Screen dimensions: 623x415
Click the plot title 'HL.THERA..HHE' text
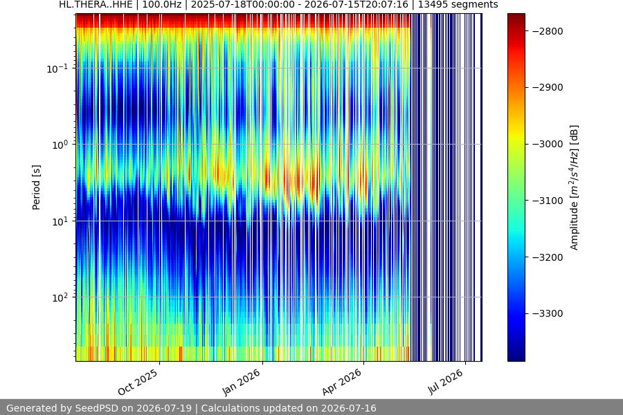pyautogui.click(x=96, y=5)
